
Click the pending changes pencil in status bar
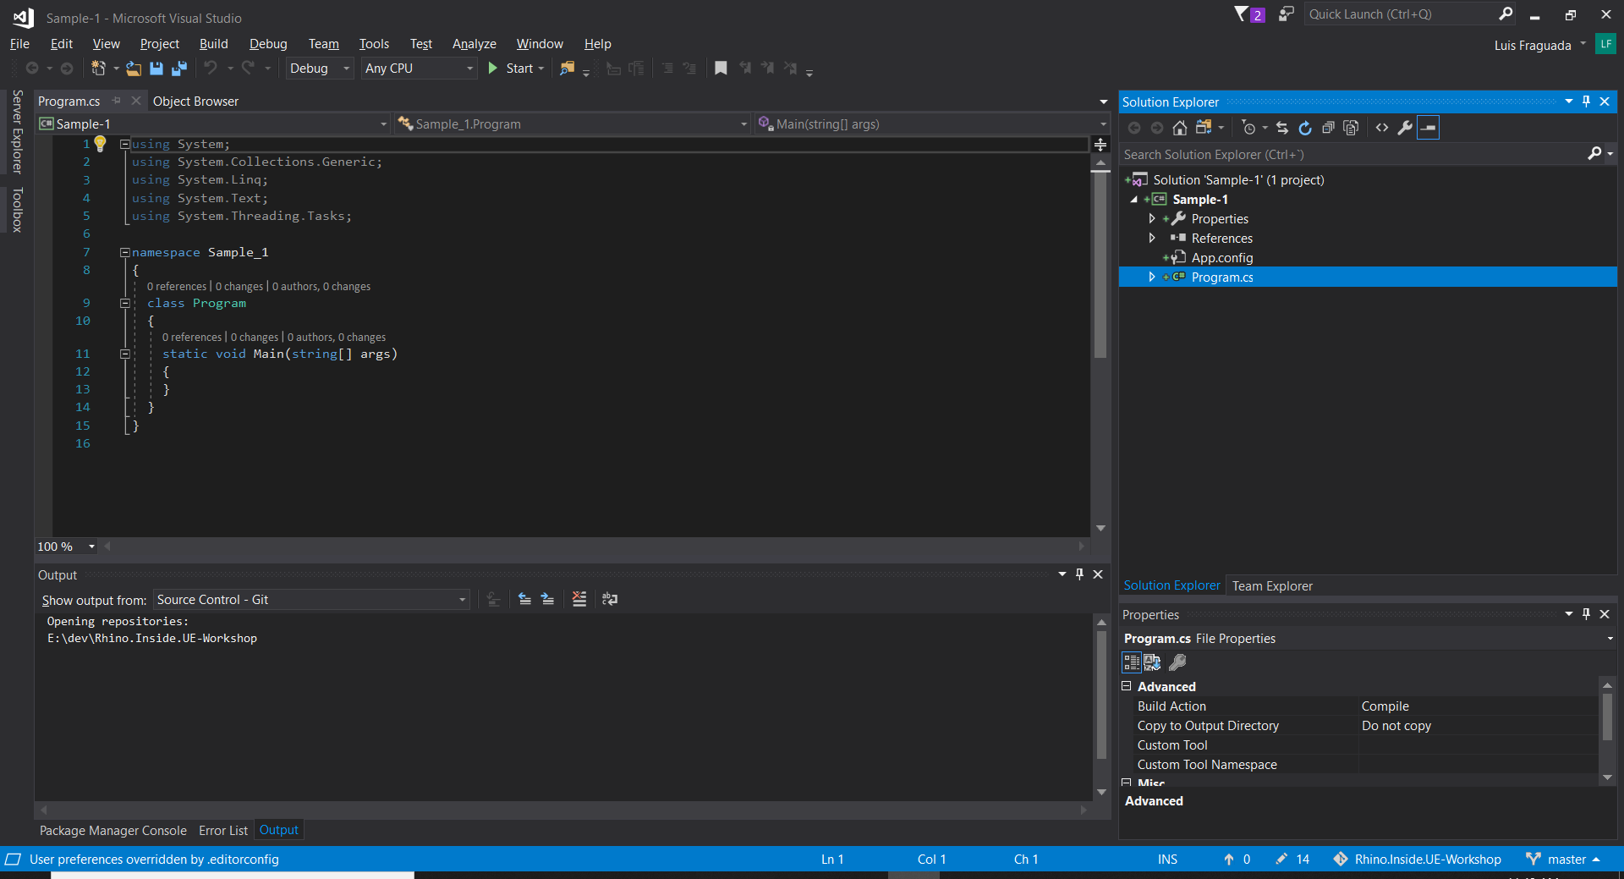coord(1281,860)
